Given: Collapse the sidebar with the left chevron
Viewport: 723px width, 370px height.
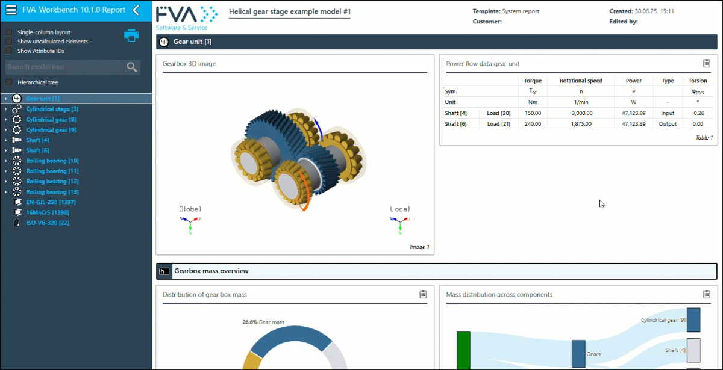Looking at the screenshot, I should (x=136, y=10).
